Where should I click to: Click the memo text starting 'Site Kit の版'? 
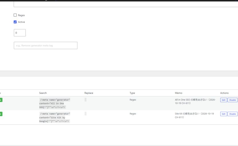pyautogui.click(x=194, y=115)
